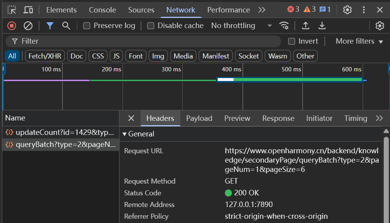Stop recording the network log
The image size is (390, 223).
[x=12, y=26]
